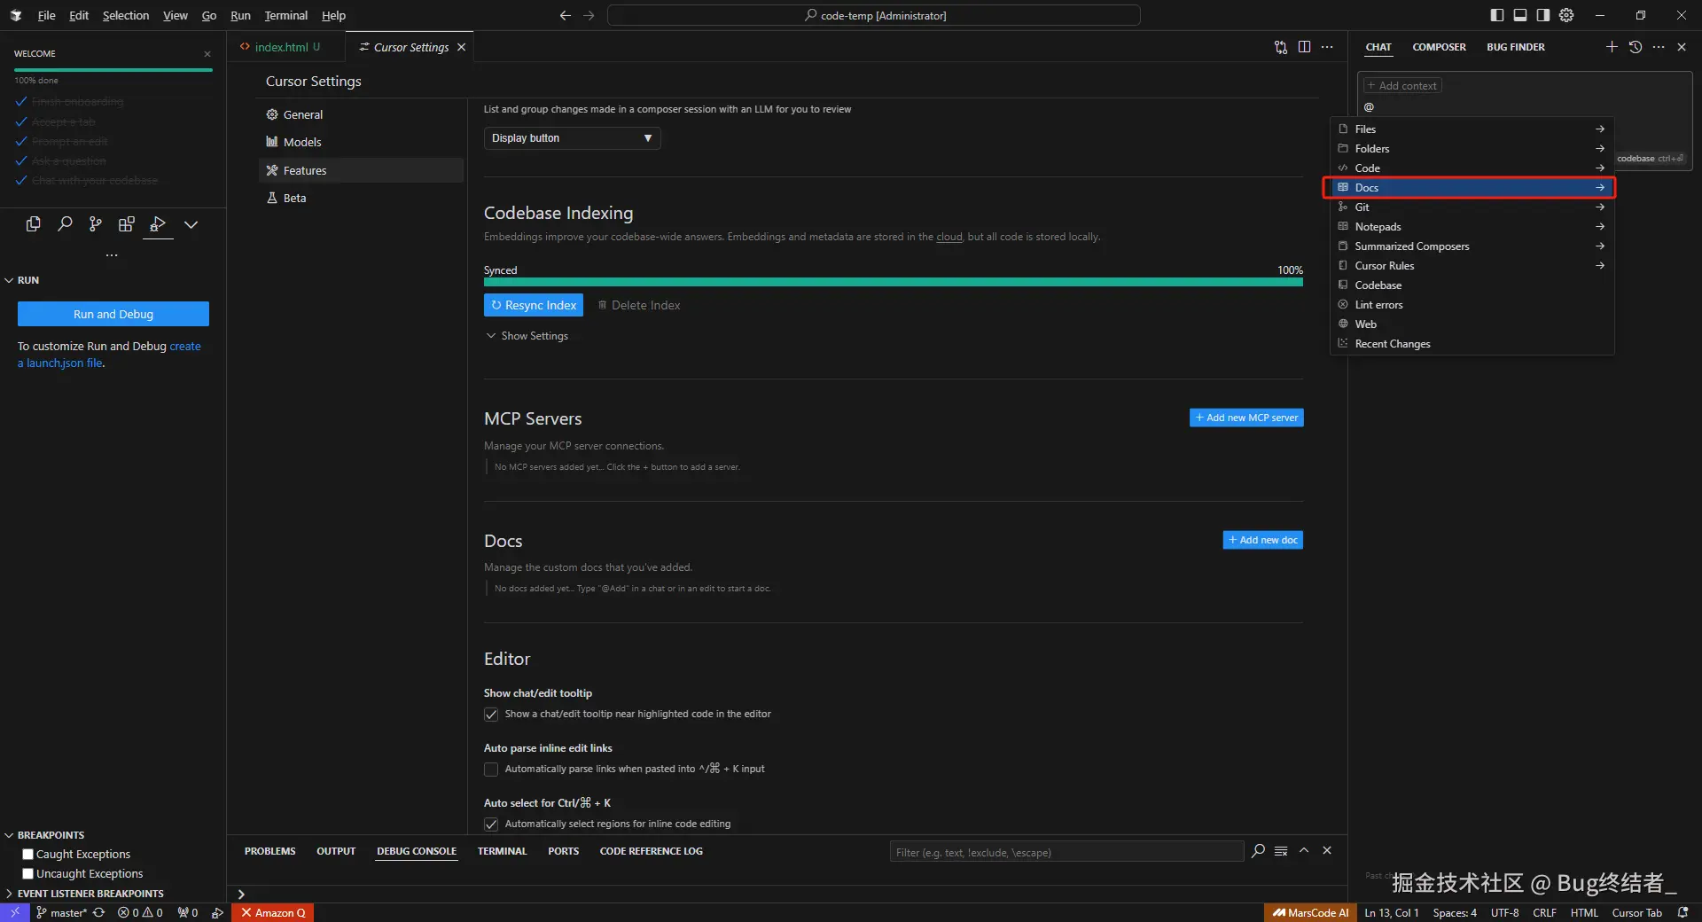Image resolution: width=1702 pixels, height=922 pixels.
Task: Toggle the primary sidebar layout icon
Action: (1497, 15)
